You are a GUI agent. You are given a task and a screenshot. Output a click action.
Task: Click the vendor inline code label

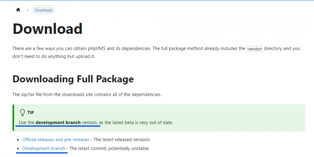pyautogui.click(x=254, y=49)
